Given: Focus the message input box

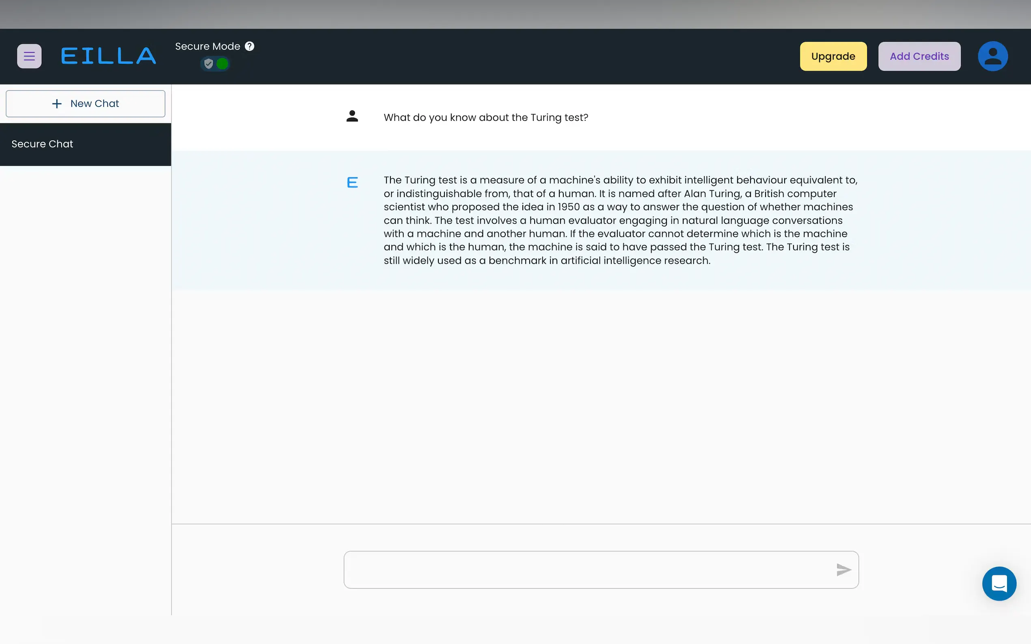Looking at the screenshot, I should [588, 569].
